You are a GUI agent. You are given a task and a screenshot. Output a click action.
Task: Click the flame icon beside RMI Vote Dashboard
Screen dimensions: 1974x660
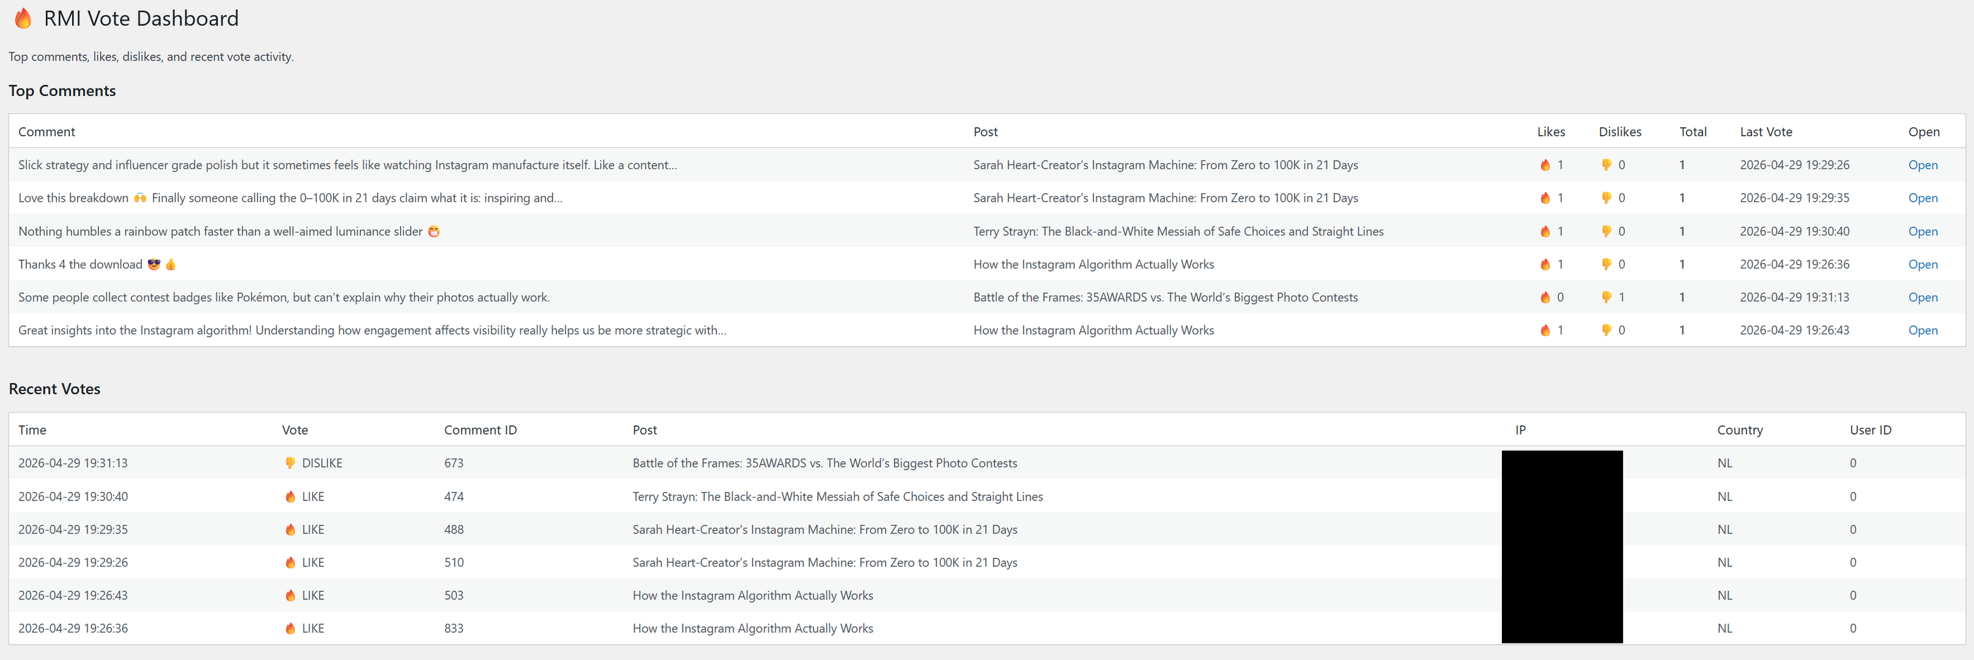24,18
